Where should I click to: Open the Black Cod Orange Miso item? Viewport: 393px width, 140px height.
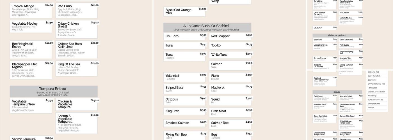tap(184, 11)
